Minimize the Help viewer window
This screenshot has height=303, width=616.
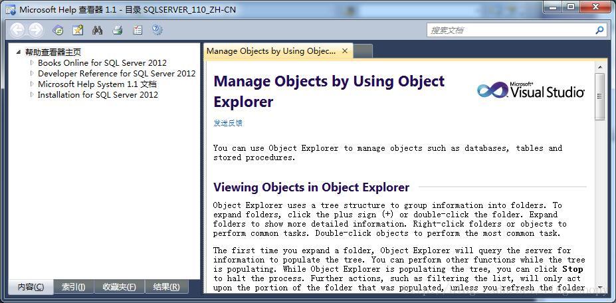(552, 6)
